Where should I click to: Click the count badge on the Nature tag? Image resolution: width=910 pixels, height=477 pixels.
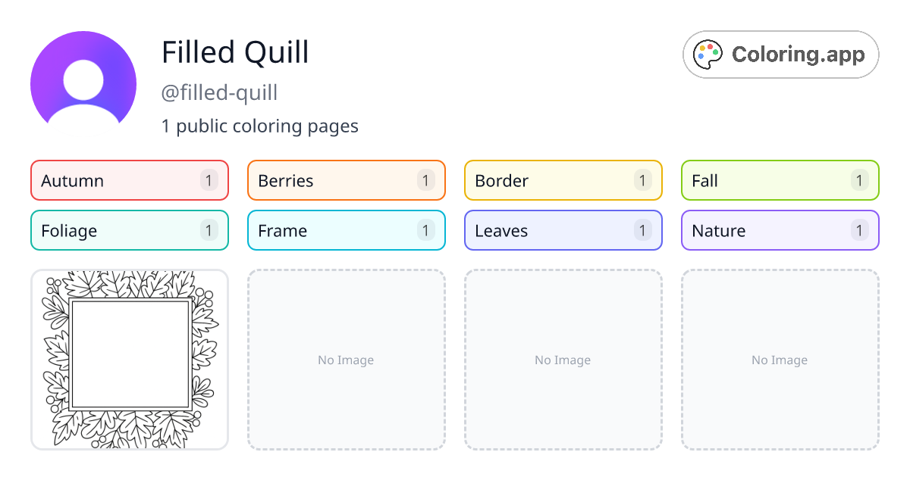tap(859, 230)
